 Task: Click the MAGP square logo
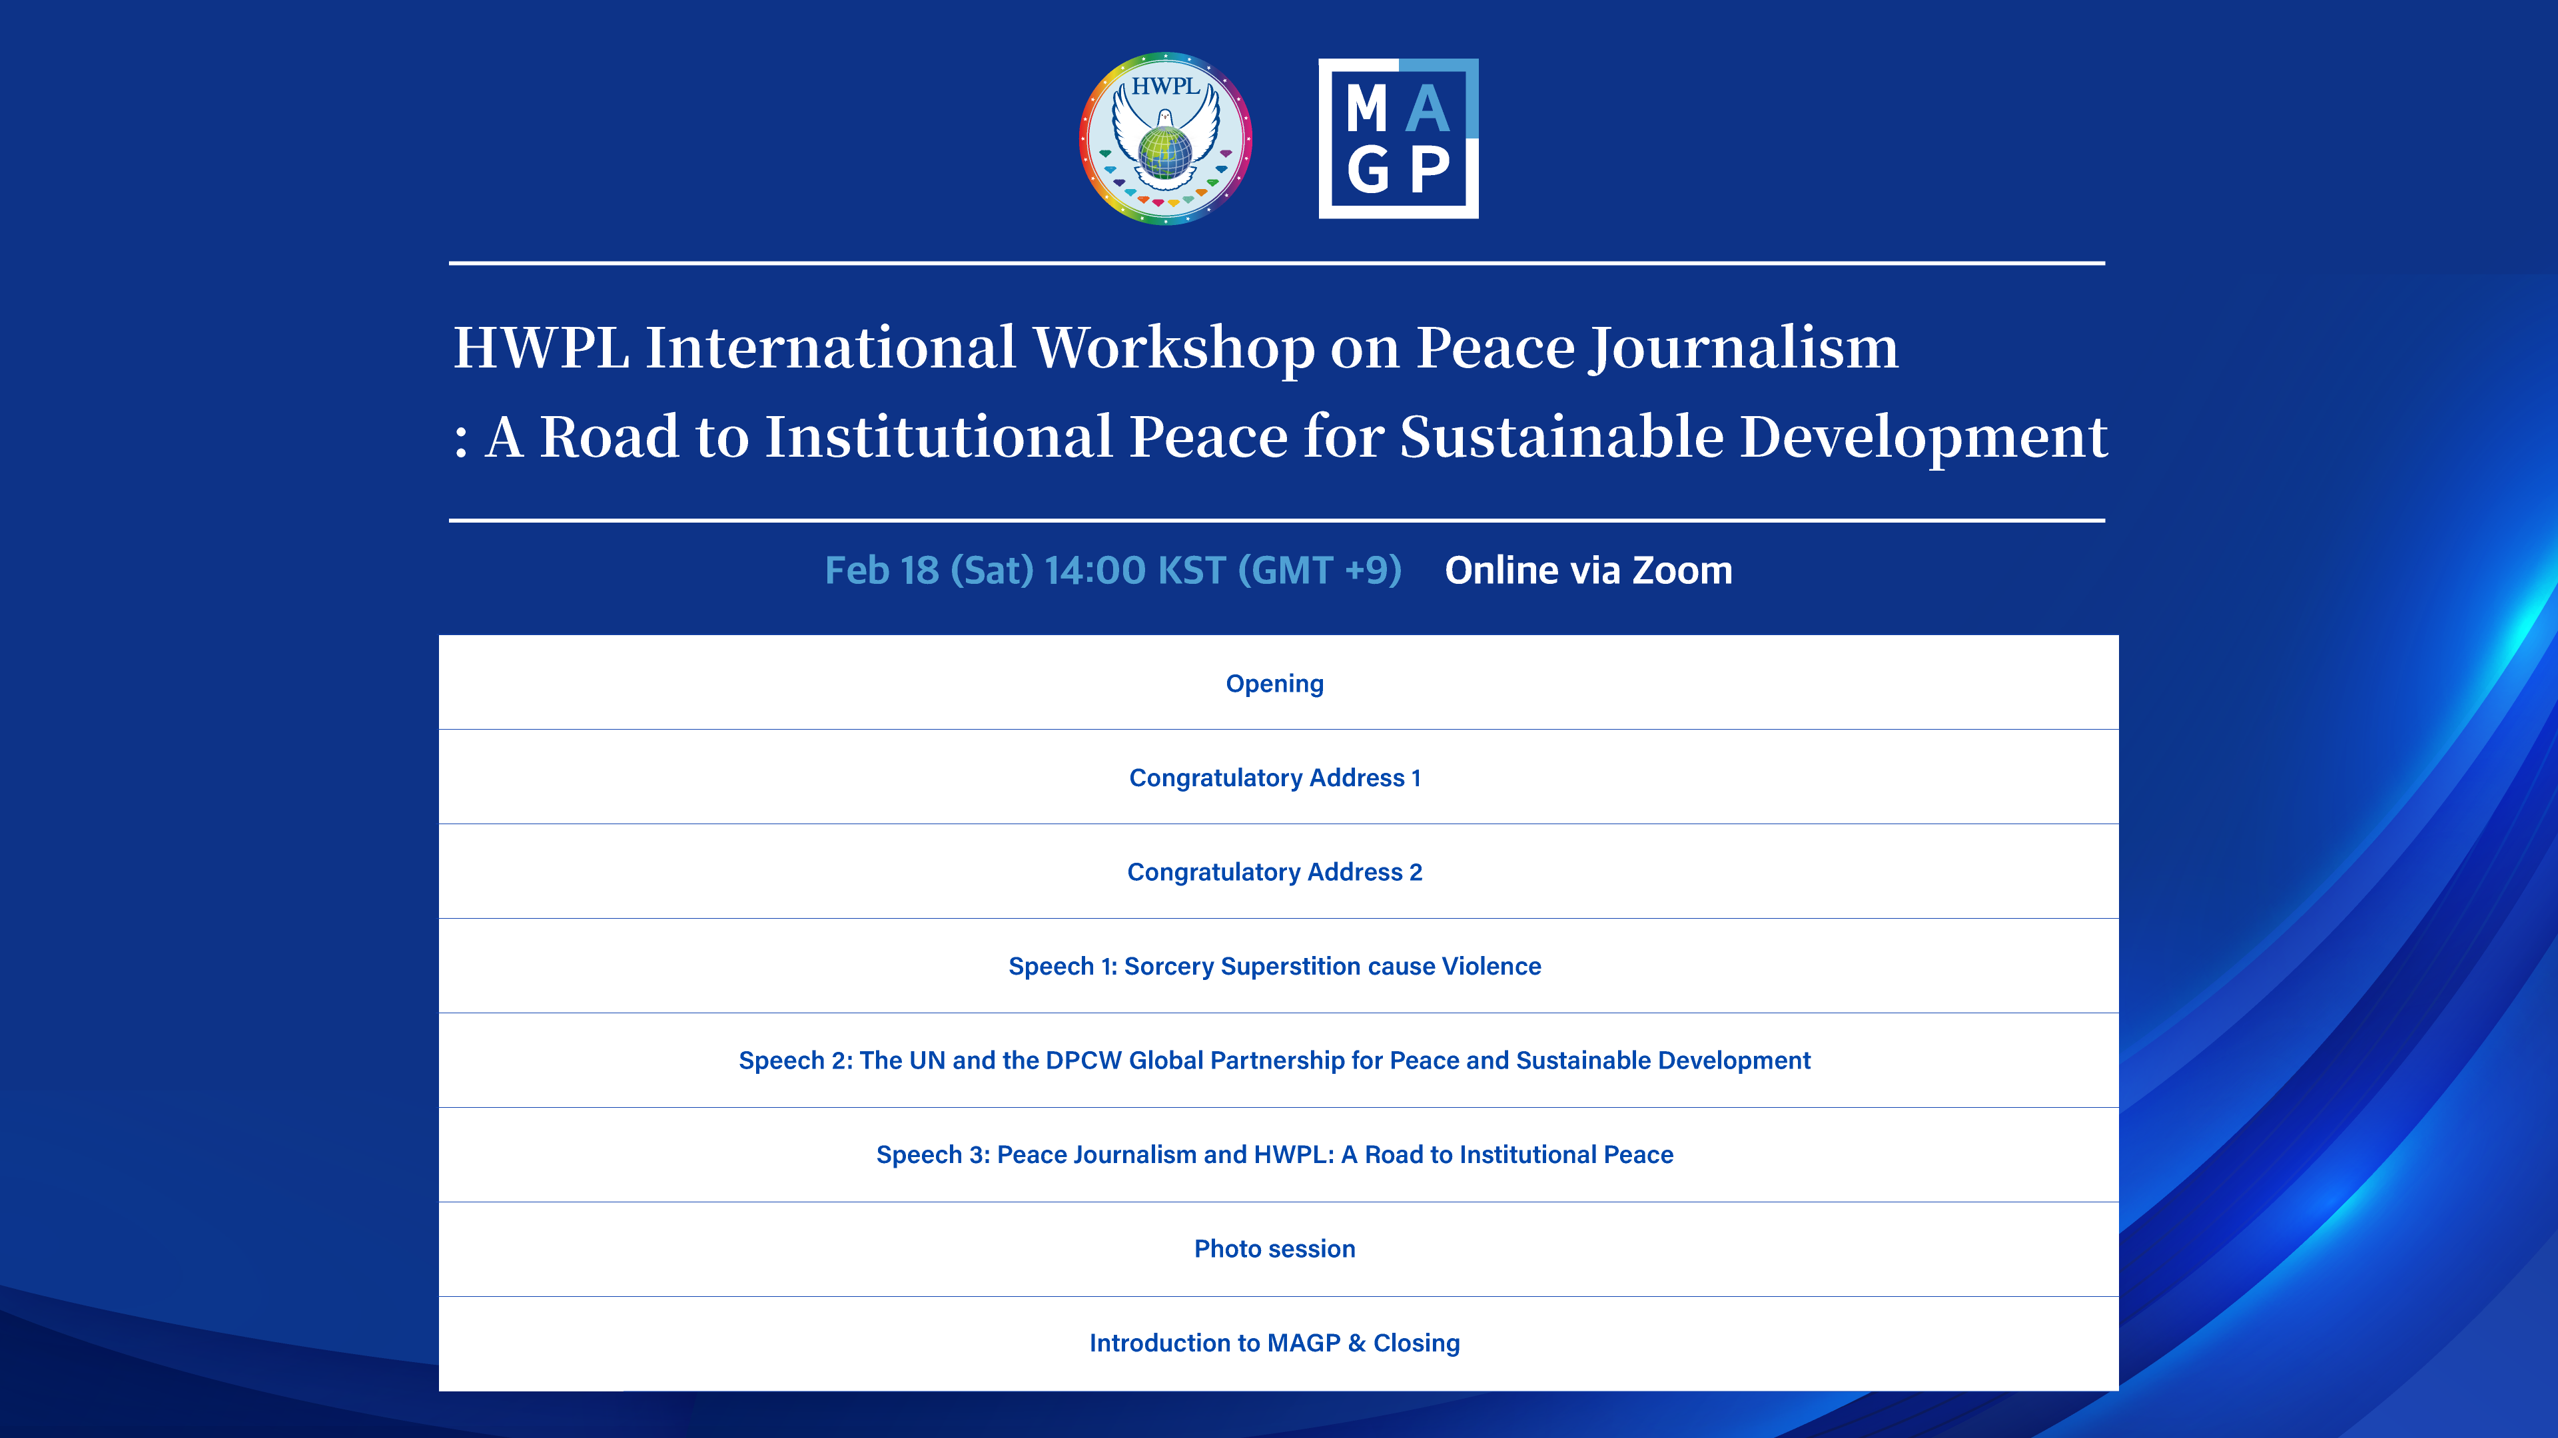click(1397, 139)
